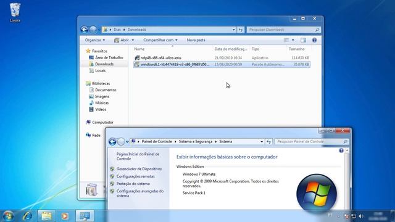The image size is (395, 222).
Task: Refresh the Downloads folder address bar
Action: 241,30
